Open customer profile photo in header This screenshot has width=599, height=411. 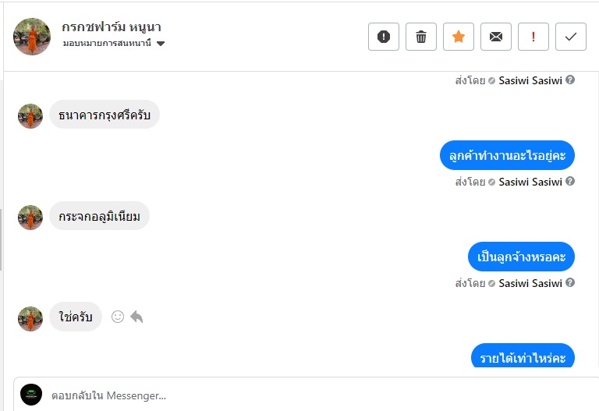[32, 37]
